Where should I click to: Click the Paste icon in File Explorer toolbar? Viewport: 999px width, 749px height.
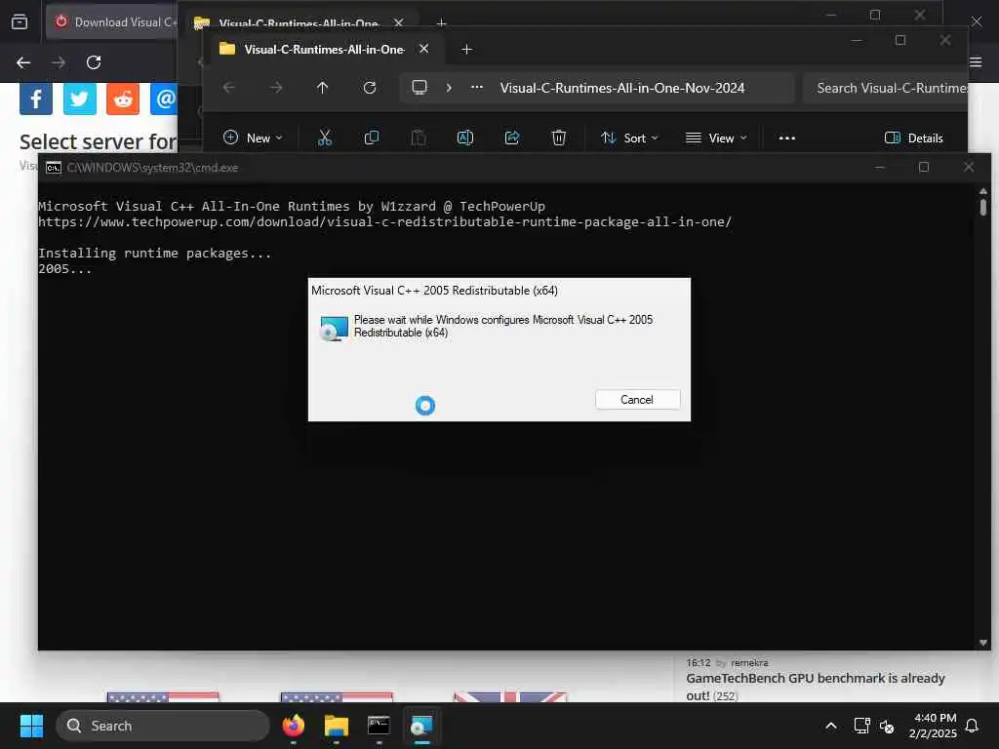(x=419, y=138)
